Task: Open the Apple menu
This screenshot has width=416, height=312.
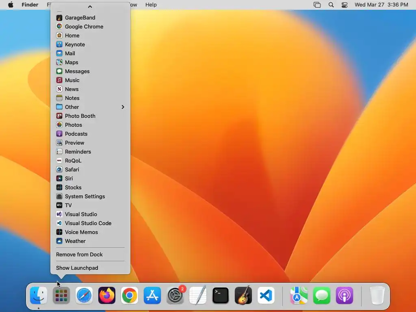Action: pos(11,5)
